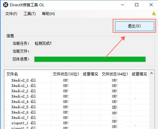Click 64-bit OK! status of XAudio2_4.dll
Viewport: 158px width, 129px height.
coord(115,101)
